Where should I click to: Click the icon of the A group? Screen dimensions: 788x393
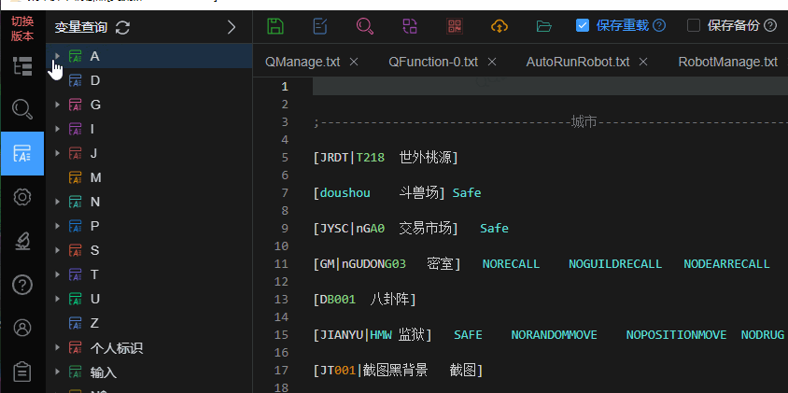point(75,56)
